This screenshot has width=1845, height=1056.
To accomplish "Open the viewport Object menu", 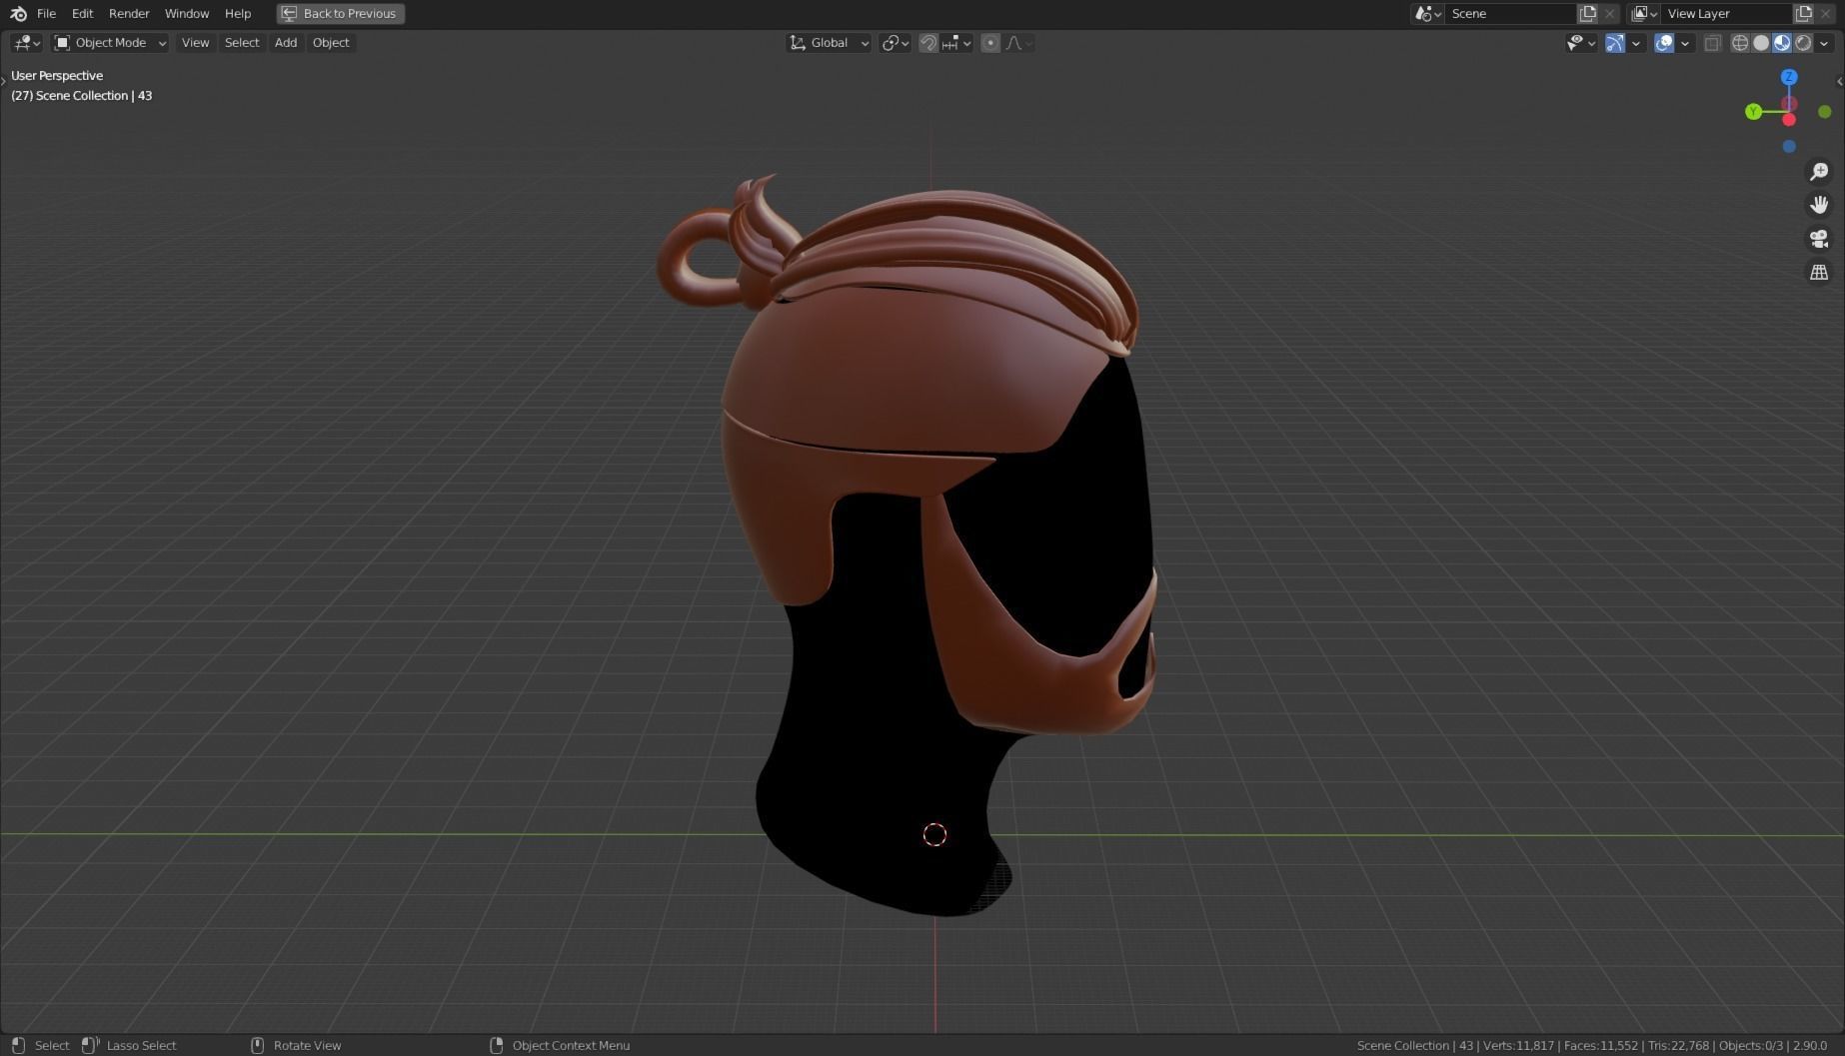I will tap(331, 43).
